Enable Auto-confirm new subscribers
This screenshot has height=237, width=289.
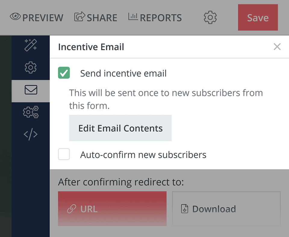(64, 154)
